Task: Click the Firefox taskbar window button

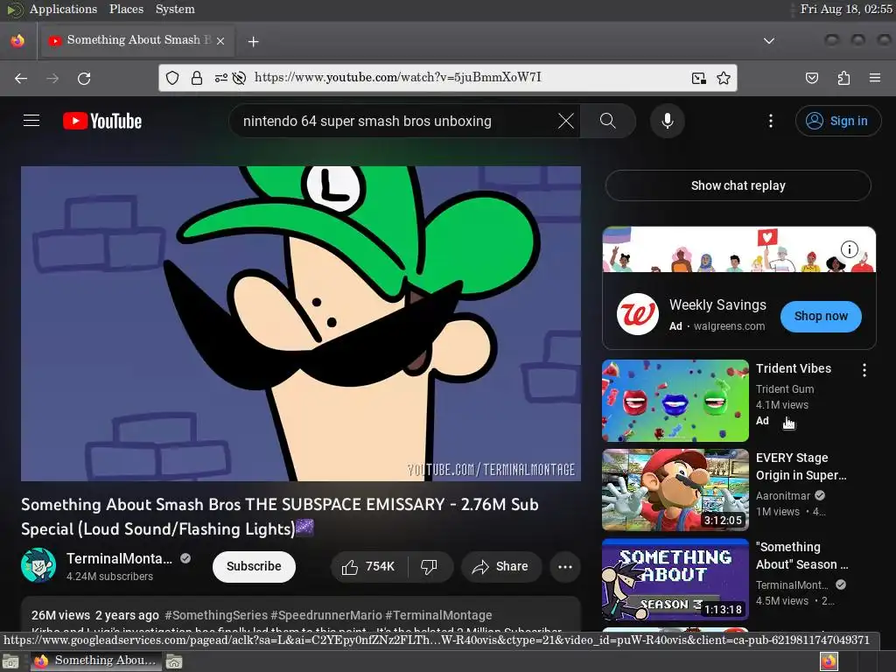Action: coord(94,661)
